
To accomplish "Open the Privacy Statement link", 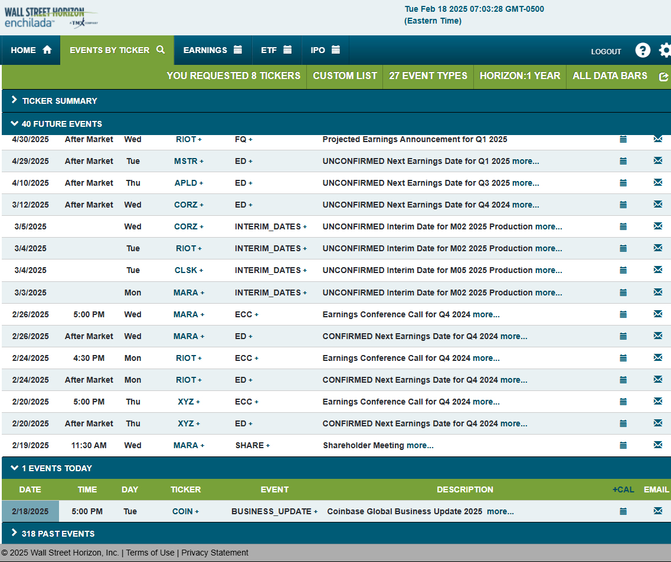I will click(x=215, y=553).
